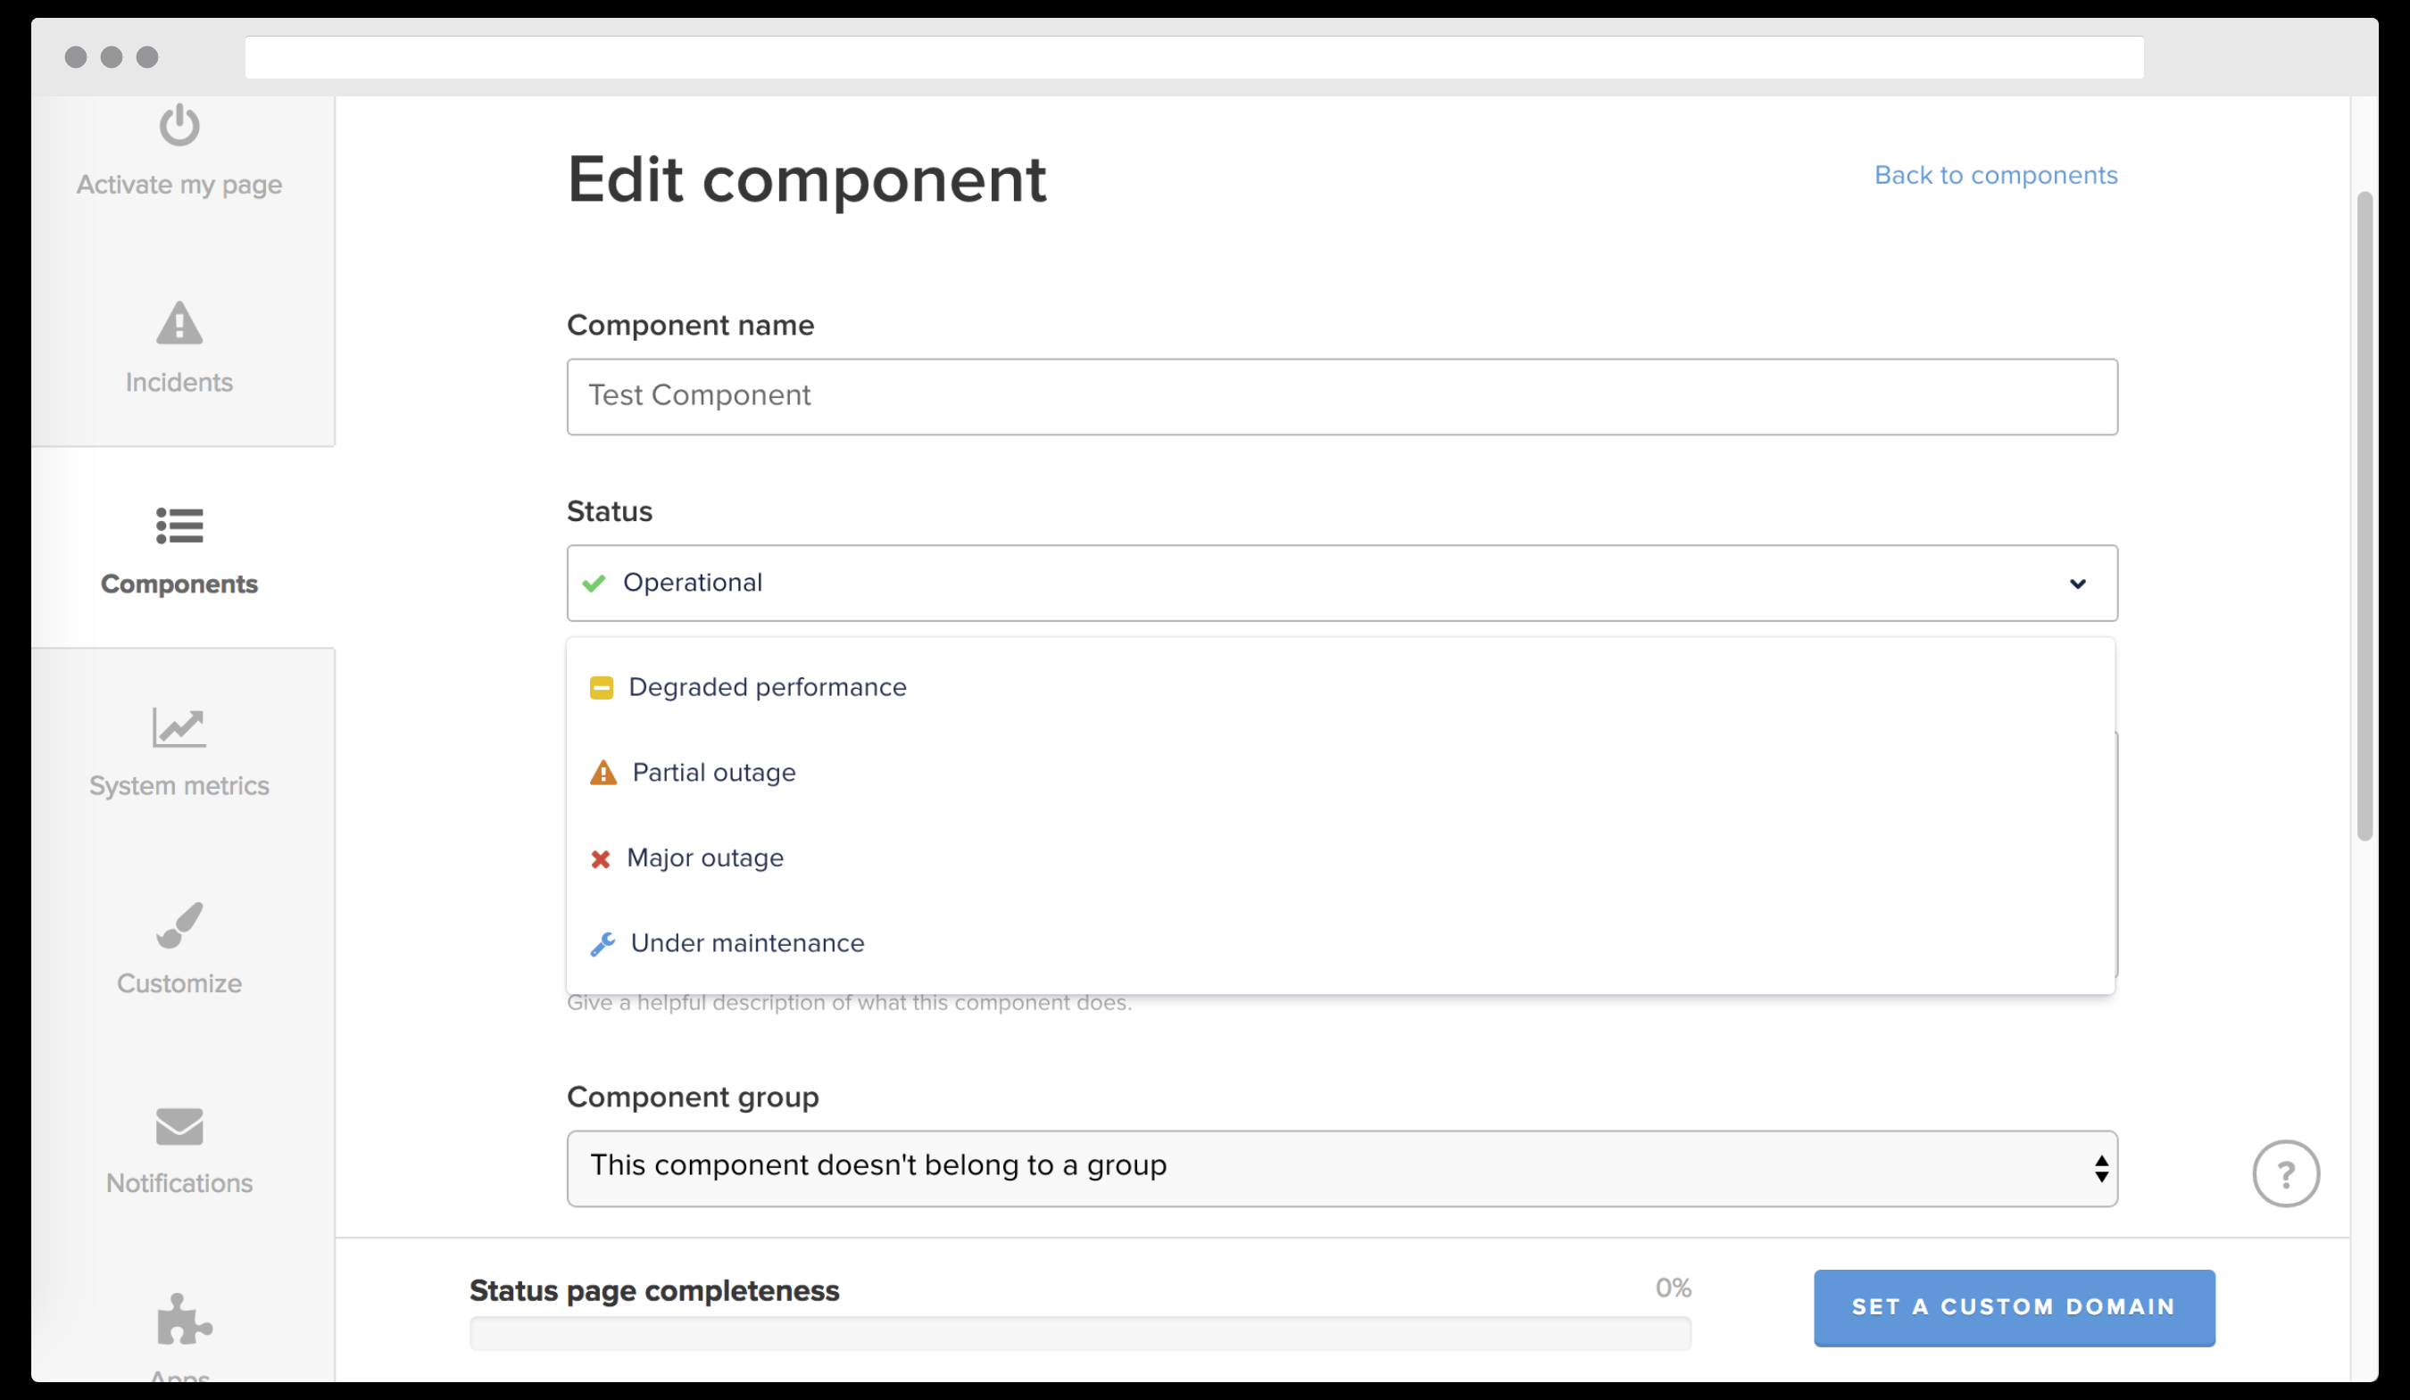This screenshot has height=1400, width=2410.
Task: Click the Activate my page power icon
Action: [x=179, y=126]
